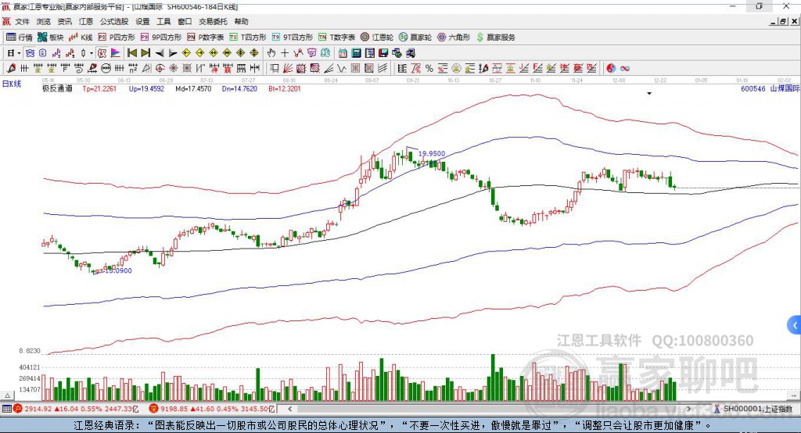Click the red floppy save icon
This screenshot has width=801, height=433.
pos(383,53)
